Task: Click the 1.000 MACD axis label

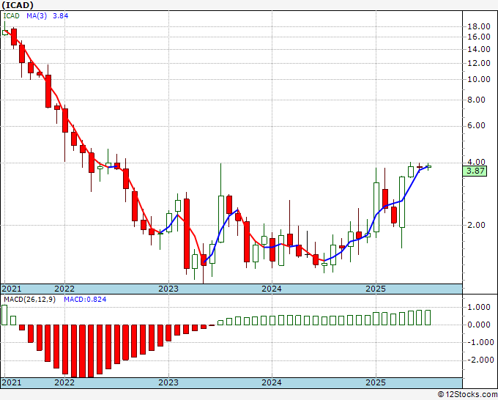Action: coord(479,307)
